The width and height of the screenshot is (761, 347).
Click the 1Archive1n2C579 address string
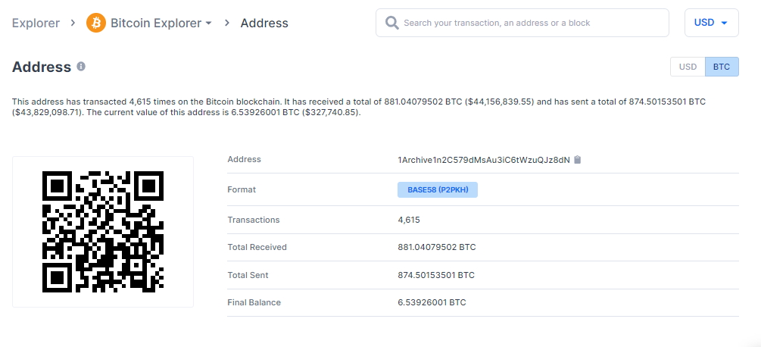pyautogui.click(x=483, y=160)
